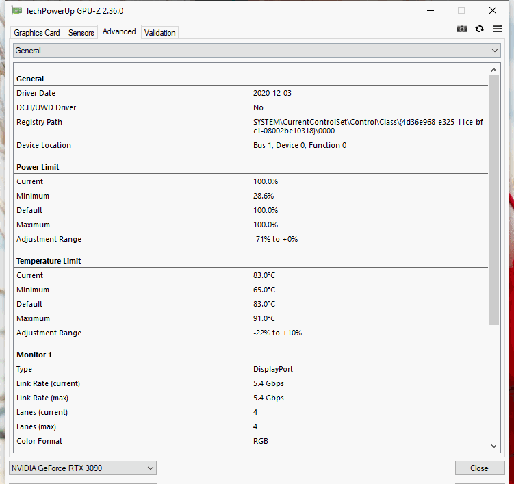Click the GPU-Z title bar app icon

[16, 11]
